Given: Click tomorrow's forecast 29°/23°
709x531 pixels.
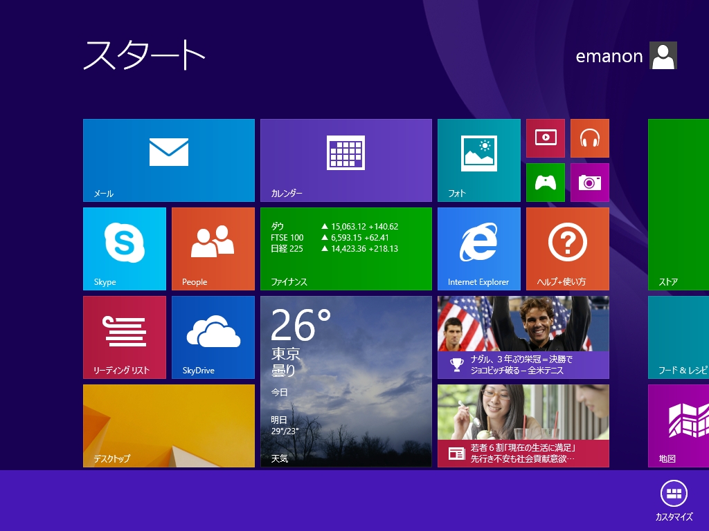Looking at the screenshot, I should pyautogui.click(x=285, y=431).
